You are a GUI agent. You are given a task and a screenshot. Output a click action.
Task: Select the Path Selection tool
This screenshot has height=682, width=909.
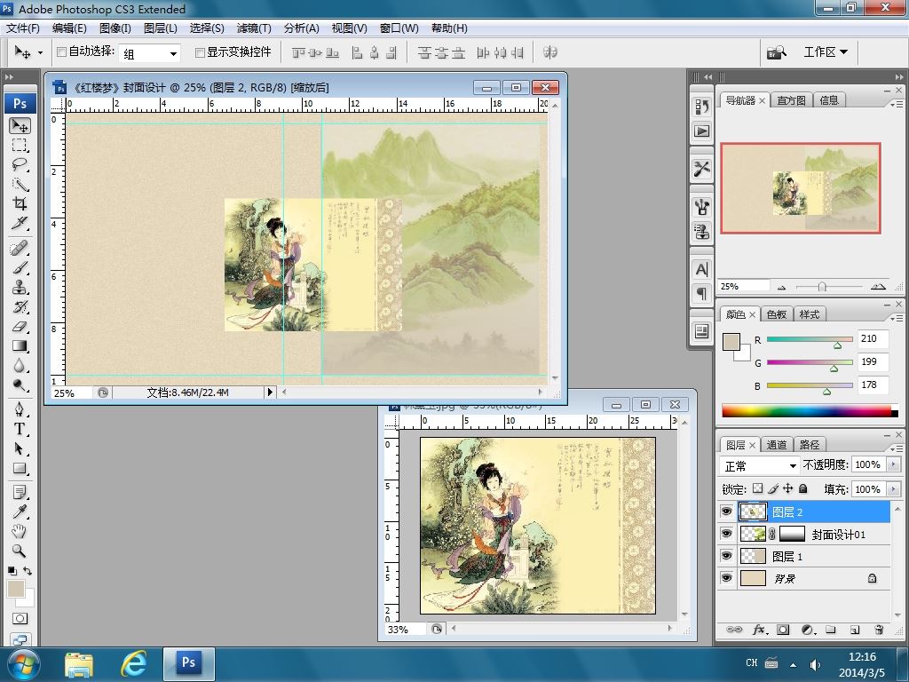(20, 448)
